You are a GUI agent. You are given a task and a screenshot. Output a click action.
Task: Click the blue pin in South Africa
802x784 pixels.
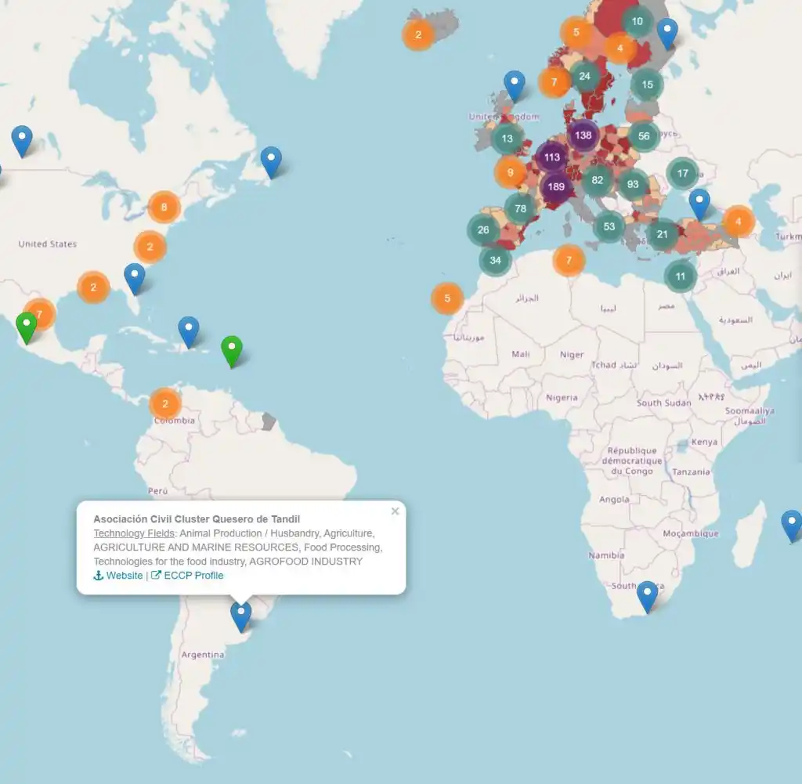tap(647, 596)
